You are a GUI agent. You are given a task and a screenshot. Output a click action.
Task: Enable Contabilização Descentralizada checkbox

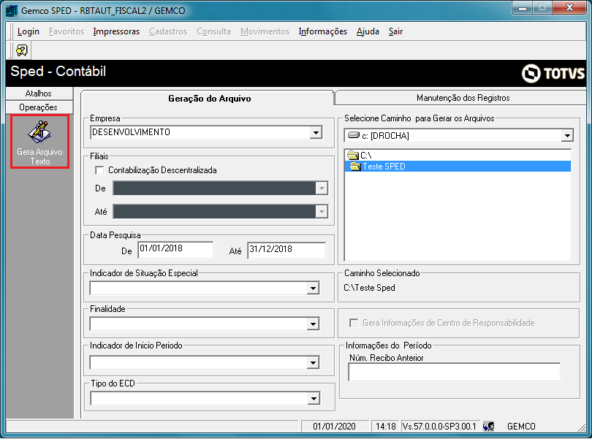(99, 170)
